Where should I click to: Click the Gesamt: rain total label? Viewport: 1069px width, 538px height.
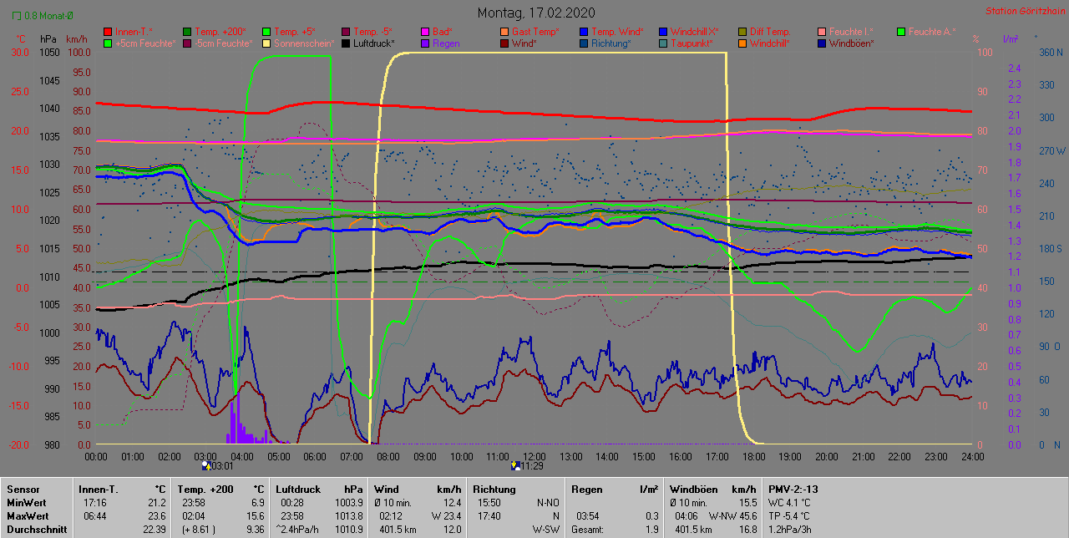[x=588, y=529]
